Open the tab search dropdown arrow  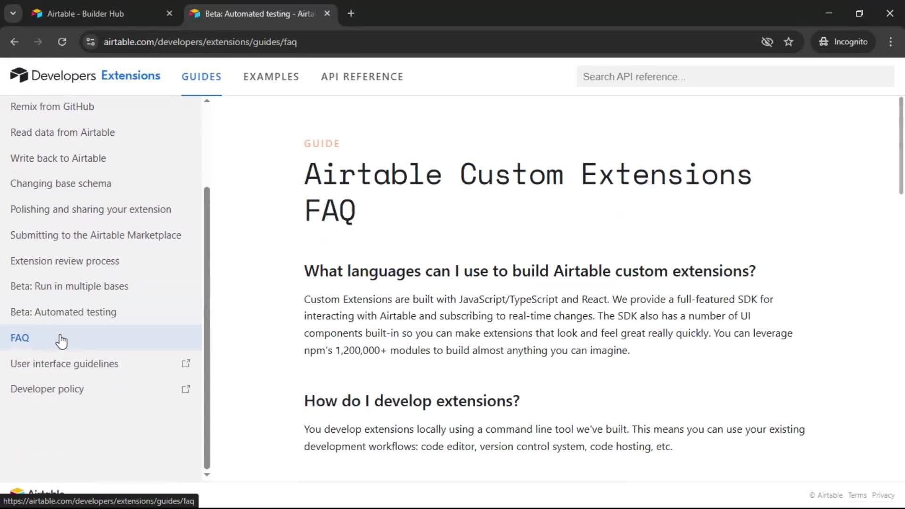(x=13, y=14)
